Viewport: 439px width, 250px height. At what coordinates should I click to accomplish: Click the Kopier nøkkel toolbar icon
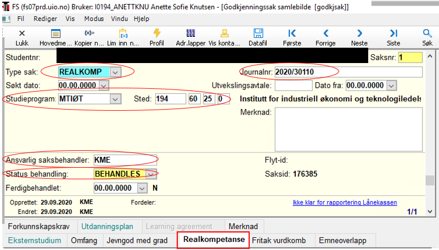(89, 33)
